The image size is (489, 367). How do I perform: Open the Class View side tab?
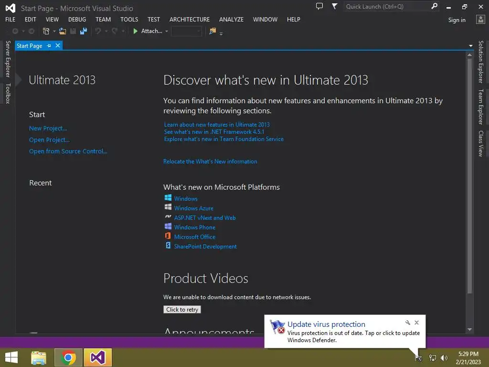tap(481, 143)
